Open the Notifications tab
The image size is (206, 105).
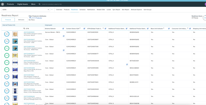91,10
